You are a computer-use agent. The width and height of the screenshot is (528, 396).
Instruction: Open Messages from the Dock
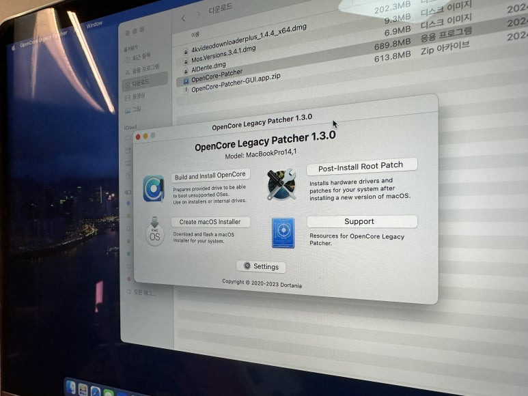108,393
